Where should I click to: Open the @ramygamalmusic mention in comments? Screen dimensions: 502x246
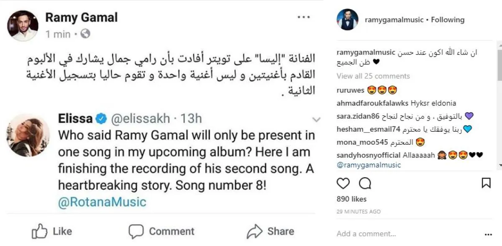coord(369,165)
